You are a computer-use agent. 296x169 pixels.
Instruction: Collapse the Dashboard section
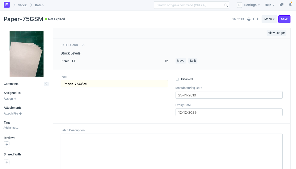[83, 45]
